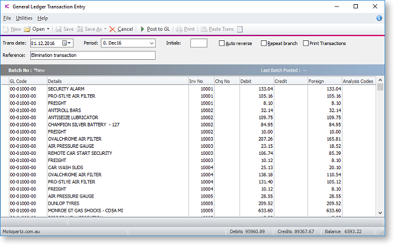This screenshot has height=245, width=394.
Task: Click Post to GL green arrow
Action: coord(142,28)
